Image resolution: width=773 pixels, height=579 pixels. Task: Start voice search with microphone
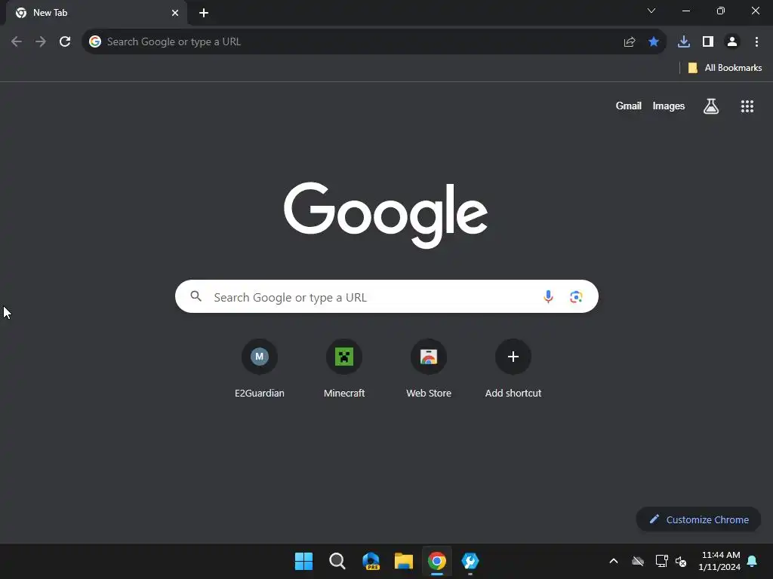548,296
